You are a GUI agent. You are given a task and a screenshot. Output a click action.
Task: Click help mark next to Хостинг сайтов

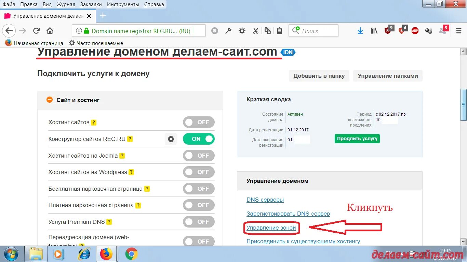94,122
